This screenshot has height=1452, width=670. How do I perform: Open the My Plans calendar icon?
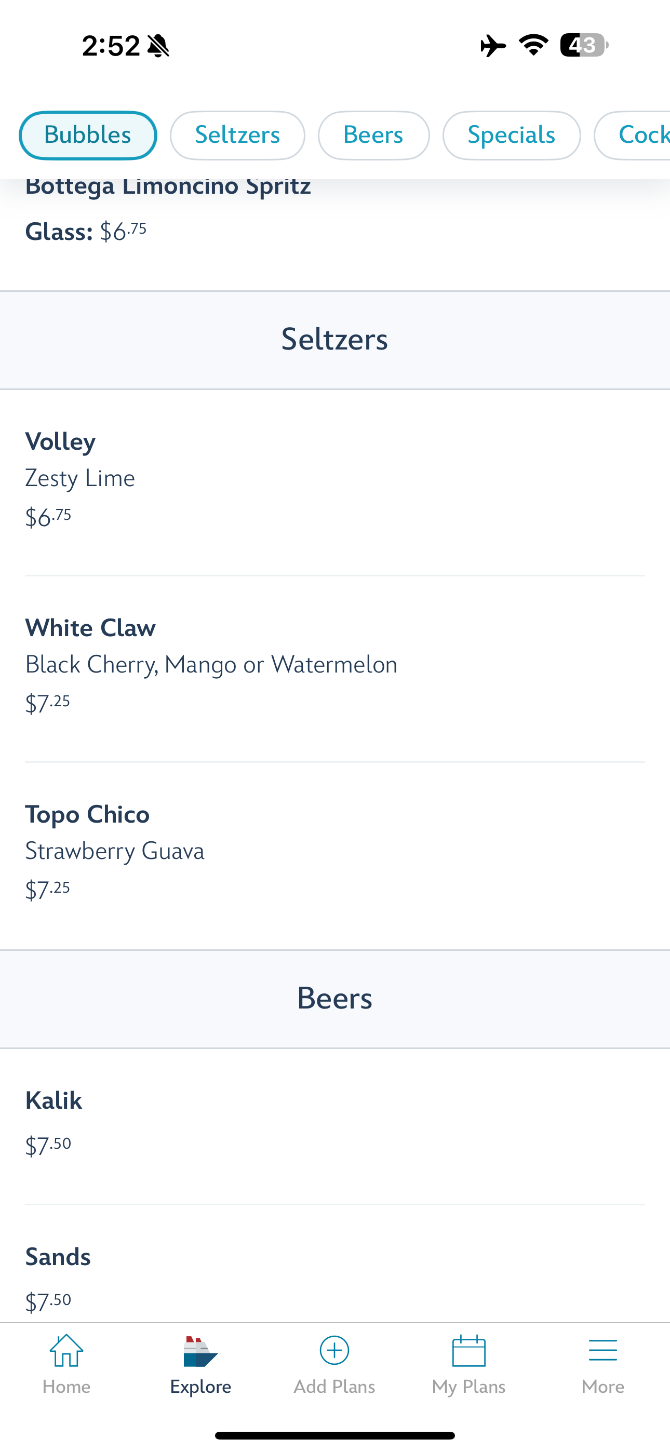(x=468, y=1351)
